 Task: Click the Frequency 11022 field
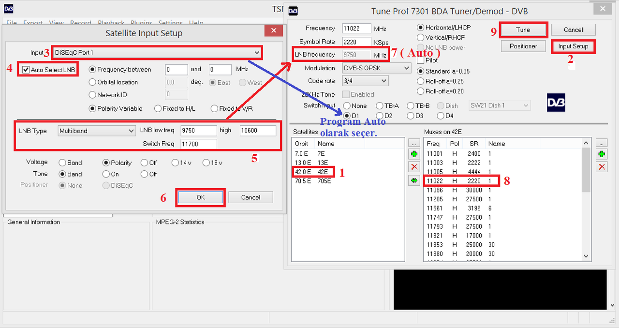tap(357, 29)
